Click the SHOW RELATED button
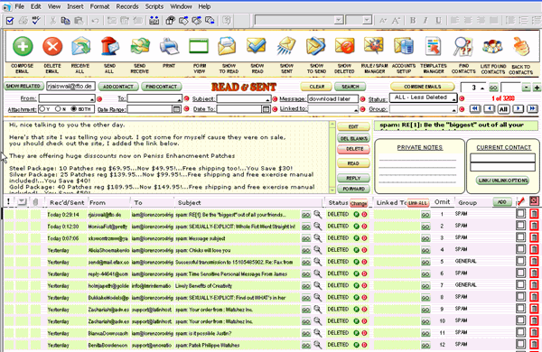Image resolution: width=542 pixels, height=352 pixels. pyautogui.click(x=23, y=86)
